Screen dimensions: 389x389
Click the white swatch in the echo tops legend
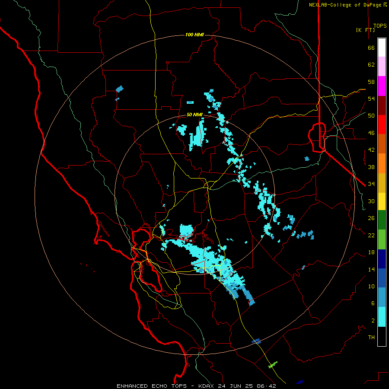[382, 48]
